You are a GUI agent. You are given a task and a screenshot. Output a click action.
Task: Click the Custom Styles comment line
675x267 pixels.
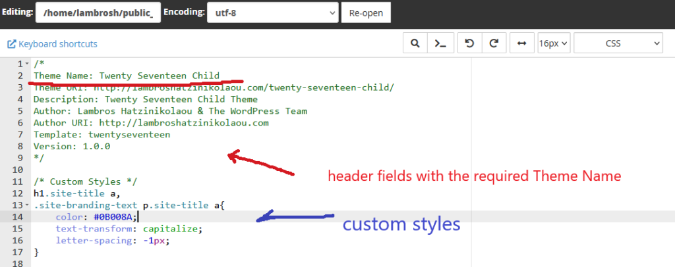(x=84, y=182)
